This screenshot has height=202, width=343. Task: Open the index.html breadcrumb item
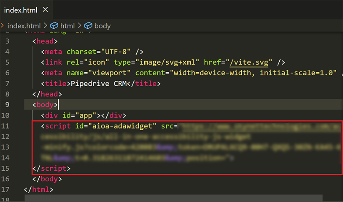pos(24,26)
